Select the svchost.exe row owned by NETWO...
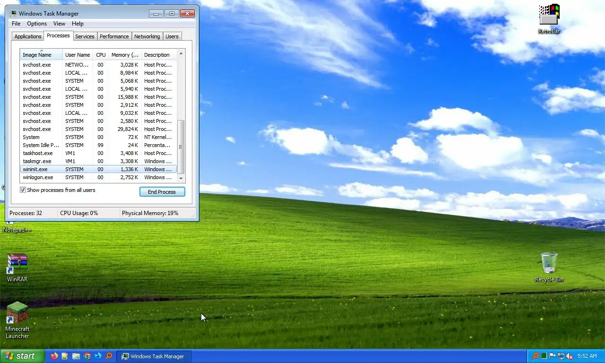The height and width of the screenshot is (363, 605). tap(98, 65)
